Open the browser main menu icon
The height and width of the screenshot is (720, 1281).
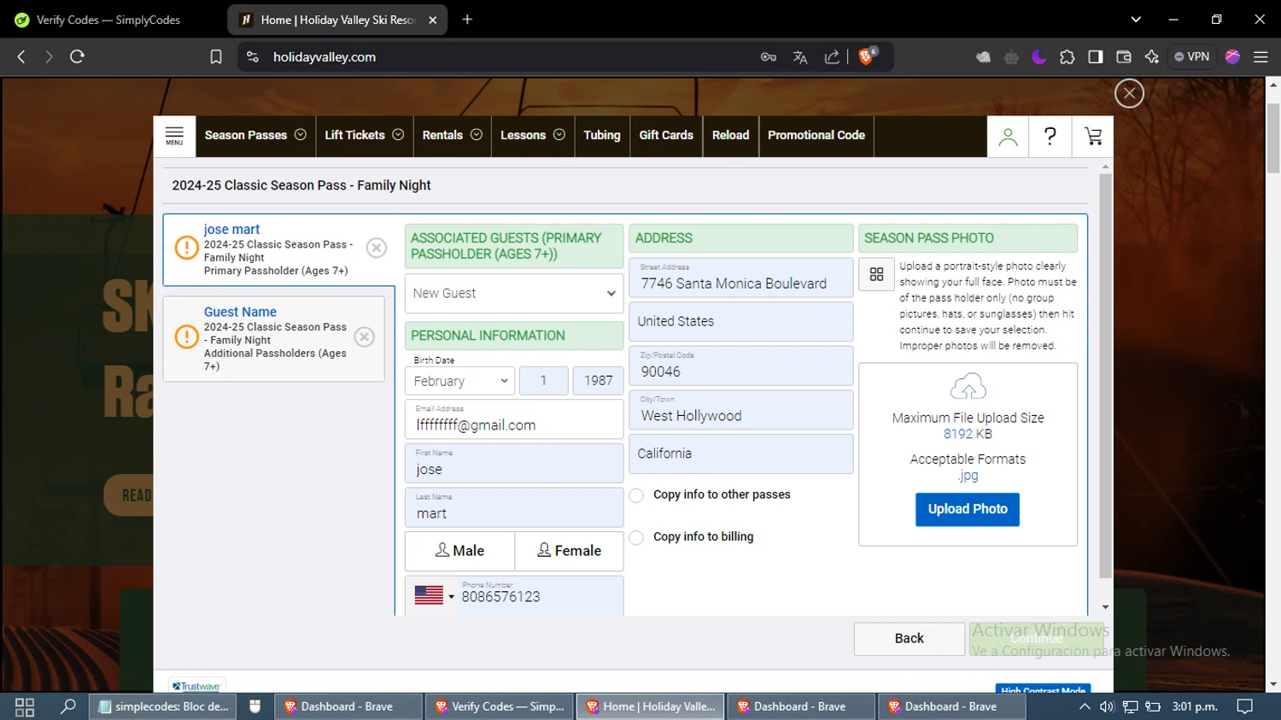point(1261,56)
